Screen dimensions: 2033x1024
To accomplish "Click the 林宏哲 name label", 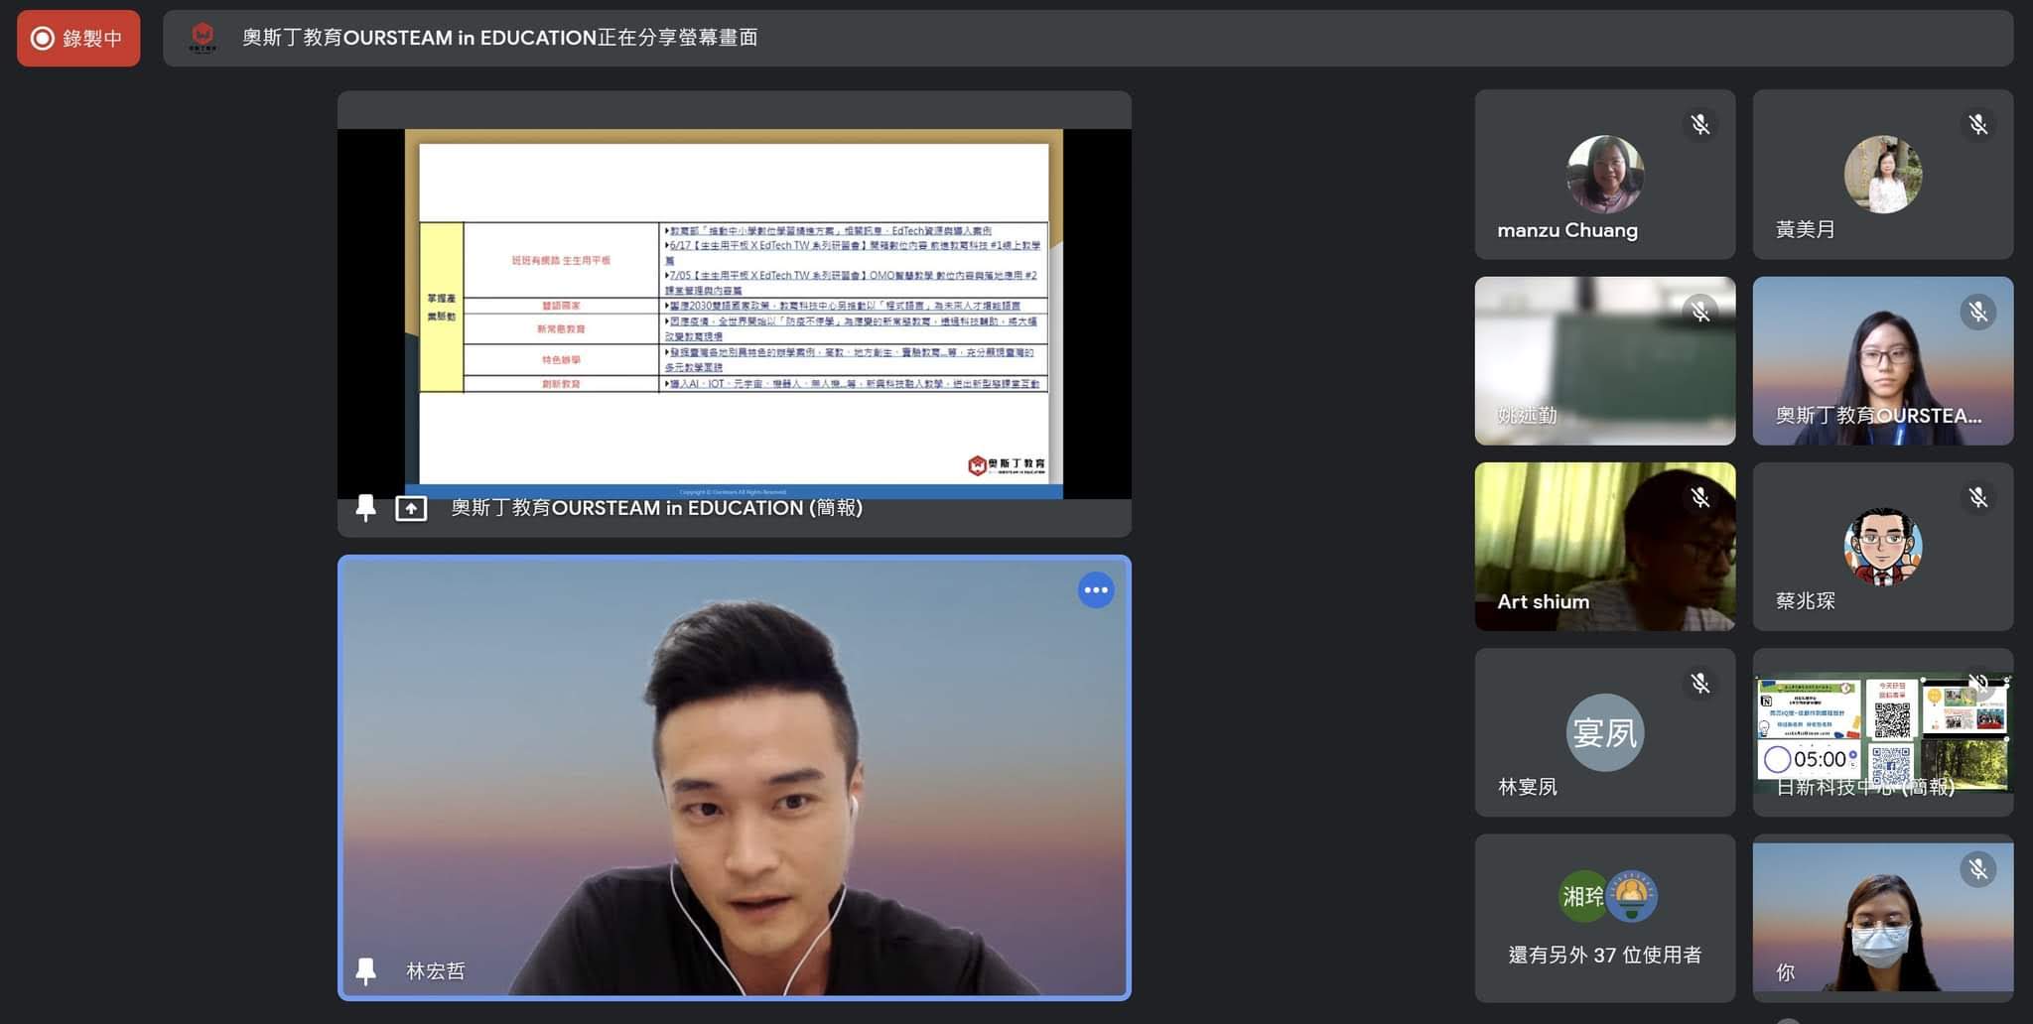I will (436, 971).
